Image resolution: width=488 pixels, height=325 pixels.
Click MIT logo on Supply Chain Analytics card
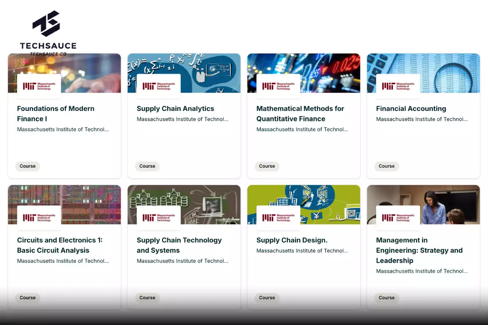pos(159,86)
